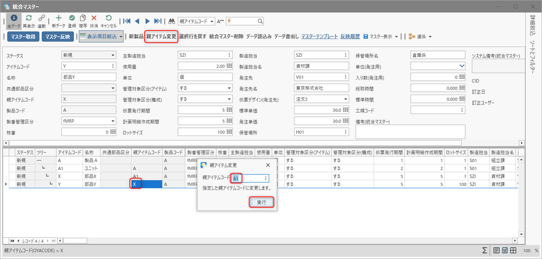The image size is (542, 259).
Task: Open the 連係 dropdown menu
Action: (x=420, y=36)
